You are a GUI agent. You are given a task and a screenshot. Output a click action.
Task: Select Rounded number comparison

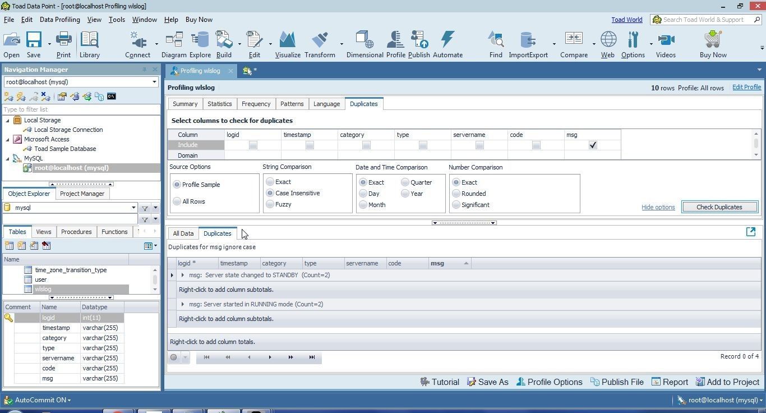pos(456,194)
